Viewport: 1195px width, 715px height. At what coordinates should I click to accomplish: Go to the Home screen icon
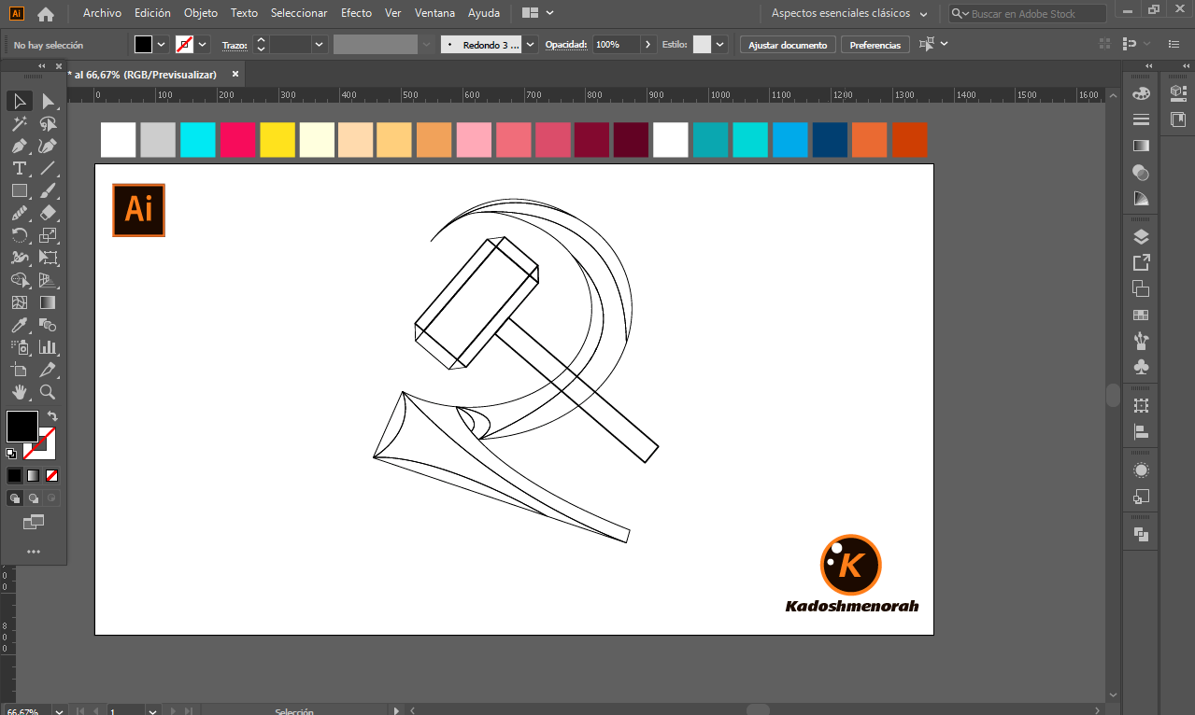[45, 14]
